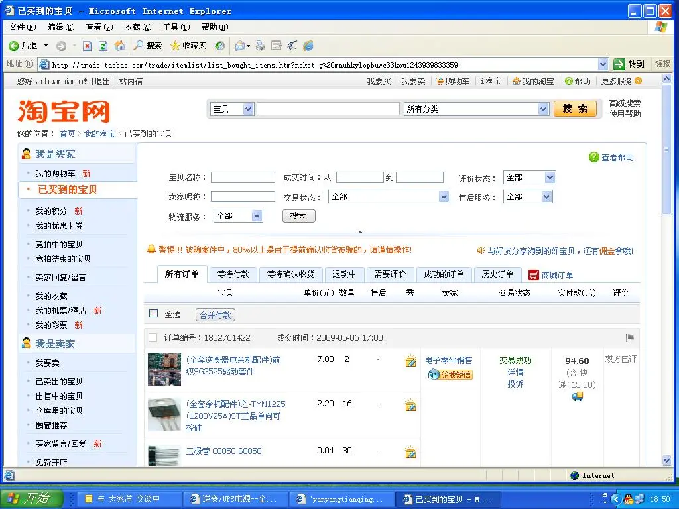The height and width of the screenshot is (509, 679).
Task: Click inside the 宝贝名称 input field
Action: click(x=243, y=178)
